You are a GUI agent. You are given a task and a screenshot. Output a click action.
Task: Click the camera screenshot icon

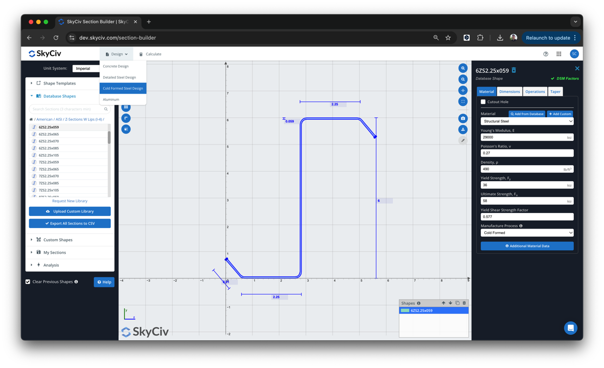pyautogui.click(x=463, y=118)
